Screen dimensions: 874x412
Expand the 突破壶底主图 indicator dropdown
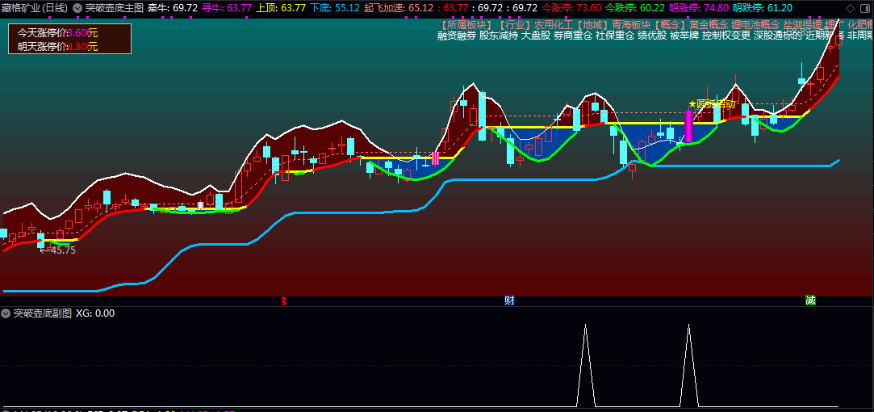coord(77,8)
